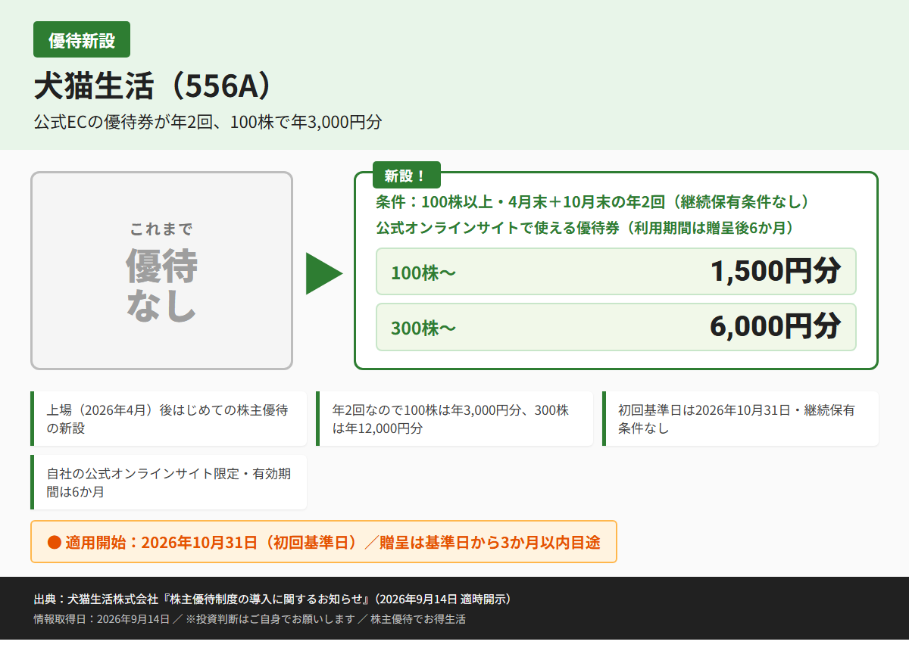The height and width of the screenshot is (654, 909).
Task: Click the orange bullet in the 適用開始 notice
Action: click(54, 542)
